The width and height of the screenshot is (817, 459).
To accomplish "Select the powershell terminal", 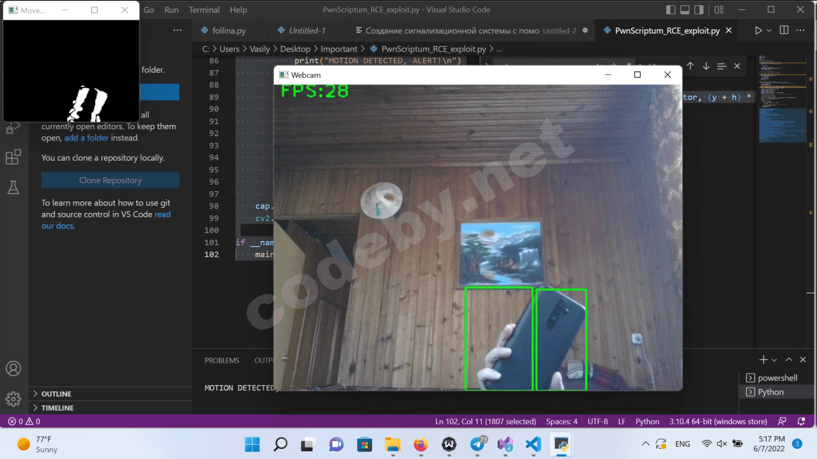I will [x=777, y=378].
